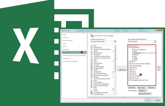
Task: Click the Renomear... button
Action: [x=152, y=88]
